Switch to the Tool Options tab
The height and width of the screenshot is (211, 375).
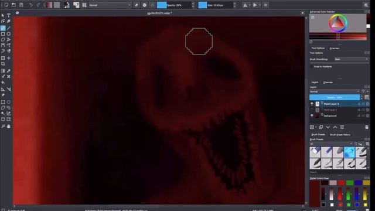tap(318, 48)
